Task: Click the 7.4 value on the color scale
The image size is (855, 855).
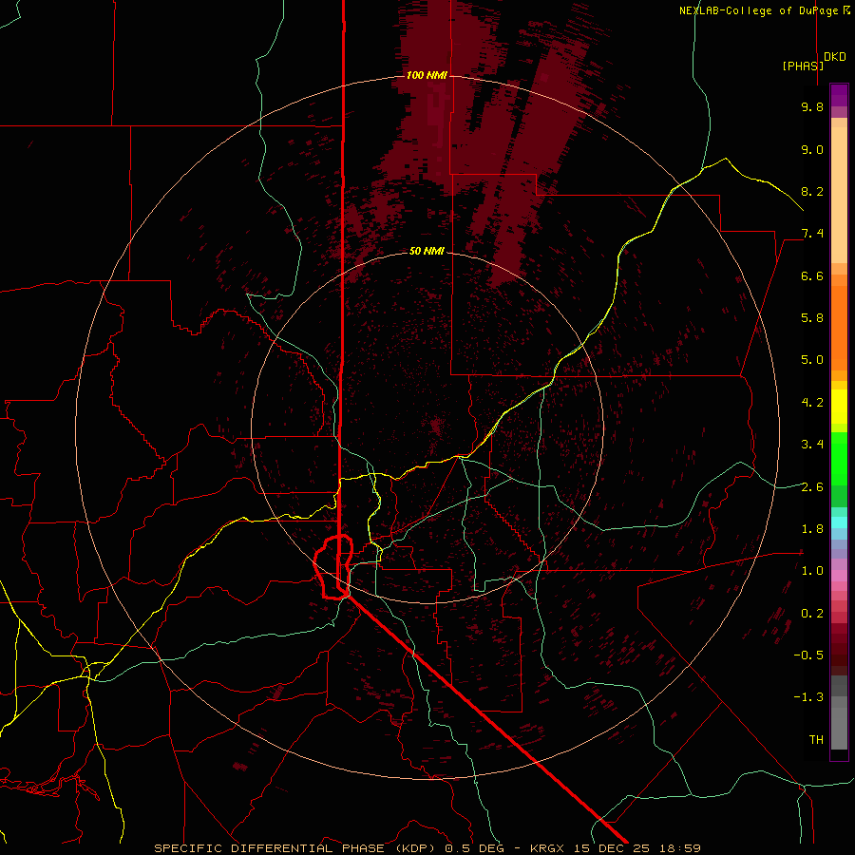Action: pos(812,234)
